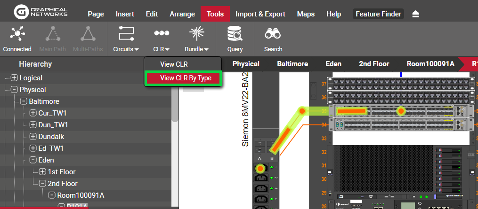Collapse the Eden tree node
478x209 pixels.
tap(33, 160)
